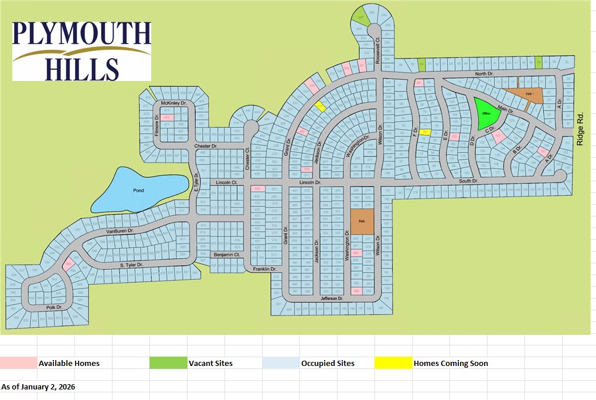Click the 'As of January 2, 2026' cell
This screenshot has width=596, height=400.
coord(38,387)
